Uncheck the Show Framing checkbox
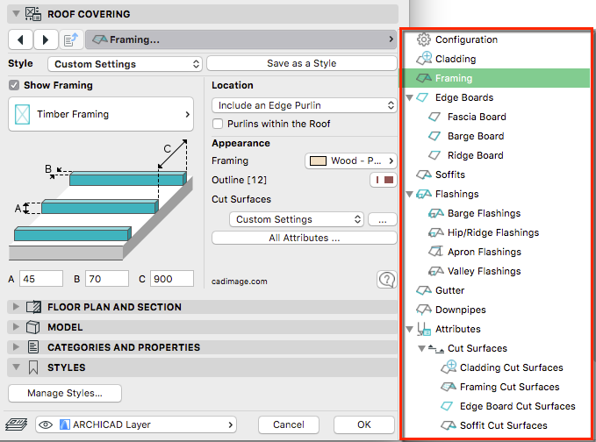This screenshot has height=442, width=596. [x=14, y=85]
